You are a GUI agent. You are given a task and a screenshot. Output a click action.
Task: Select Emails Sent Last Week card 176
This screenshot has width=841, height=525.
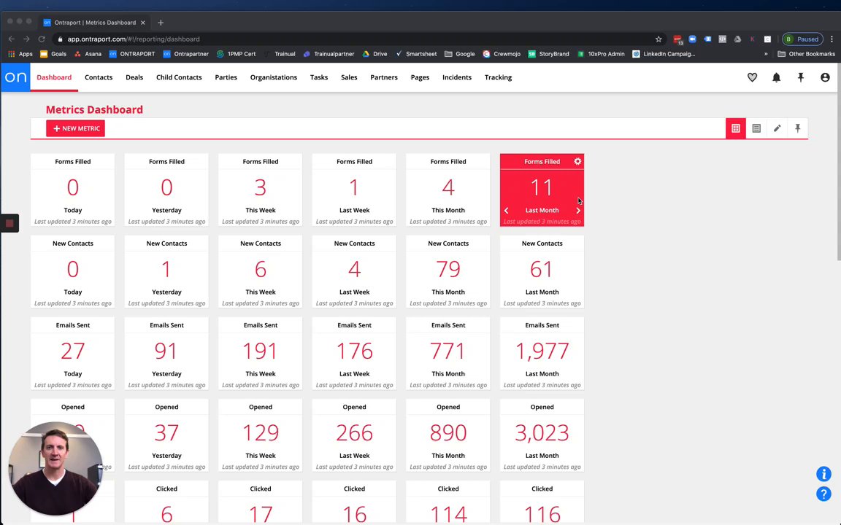354,354
